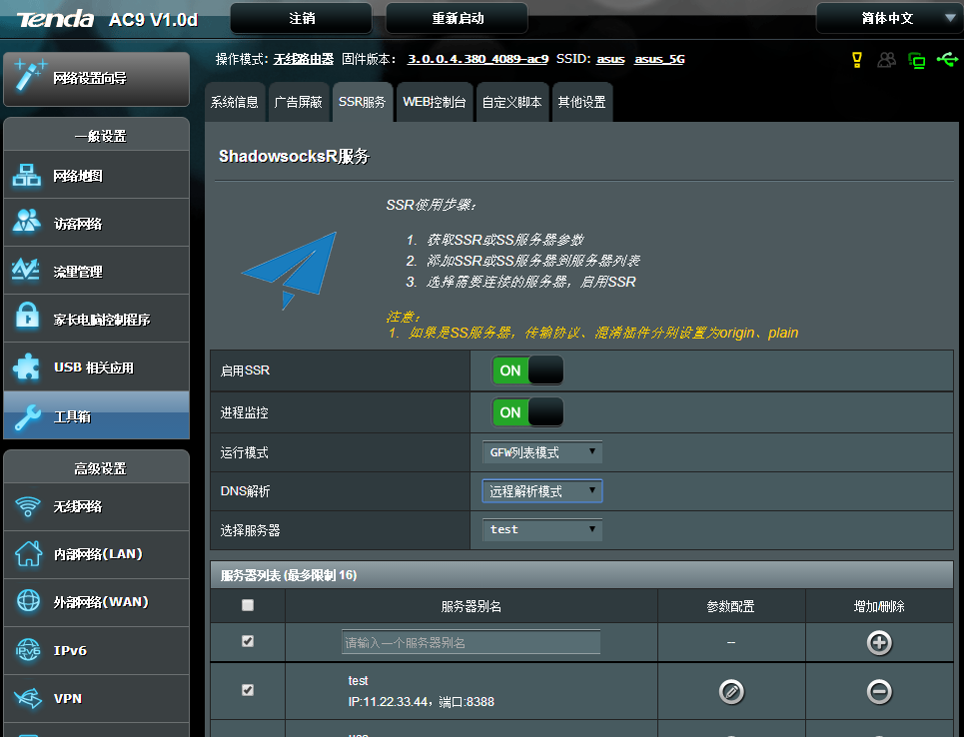
Task: Click the 网络地图 network map icon
Action: tap(27, 175)
